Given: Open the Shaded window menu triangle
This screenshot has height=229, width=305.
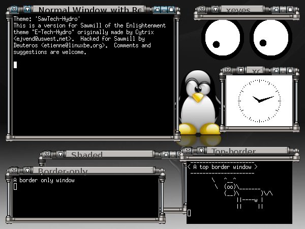Looking at the screenshot, I should (x=60, y=154).
